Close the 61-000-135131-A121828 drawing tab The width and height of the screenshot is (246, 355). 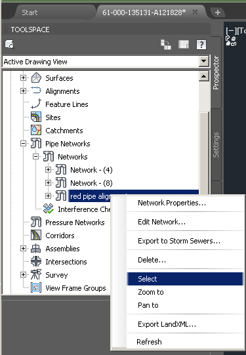pos(195,12)
